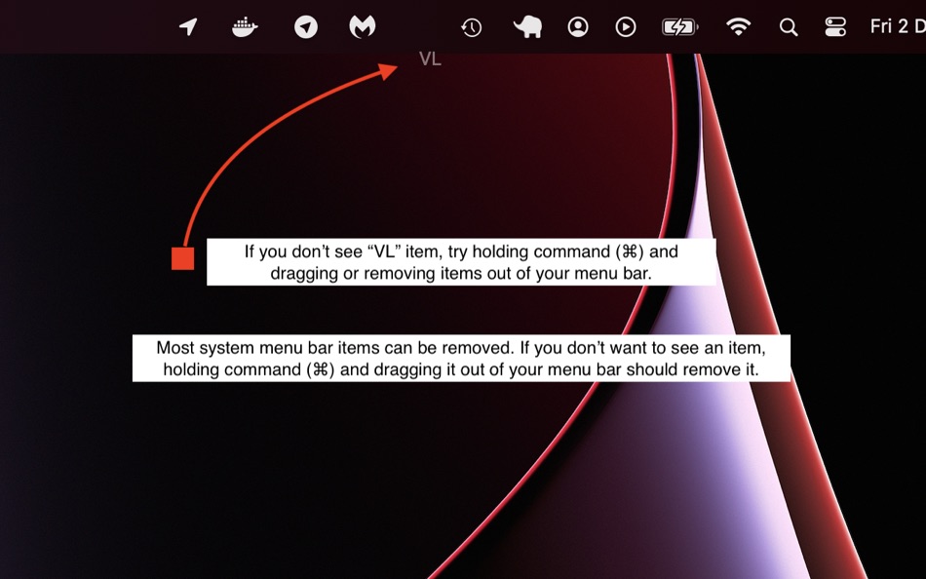
Task: Open Spotlight search from the menu bar
Action: pos(788,26)
